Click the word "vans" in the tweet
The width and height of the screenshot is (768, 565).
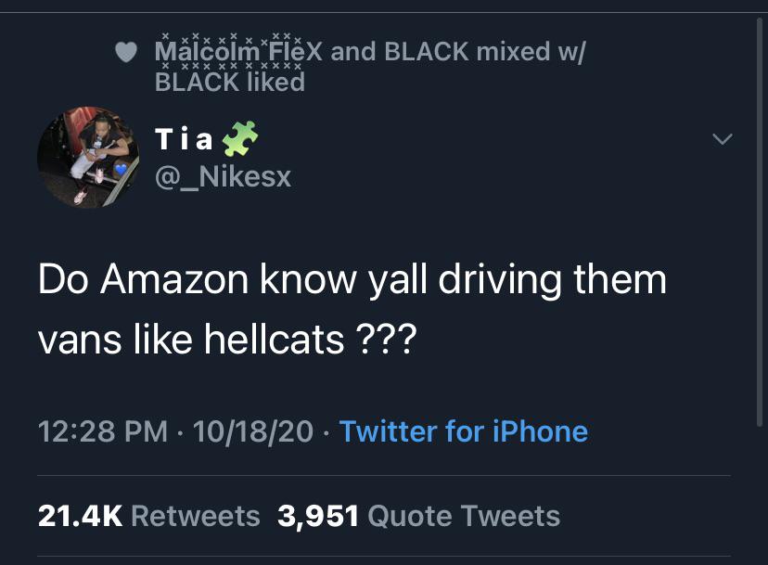point(76,341)
